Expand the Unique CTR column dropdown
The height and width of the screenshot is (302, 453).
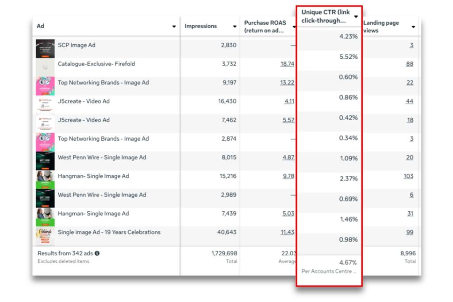pyautogui.click(x=356, y=16)
